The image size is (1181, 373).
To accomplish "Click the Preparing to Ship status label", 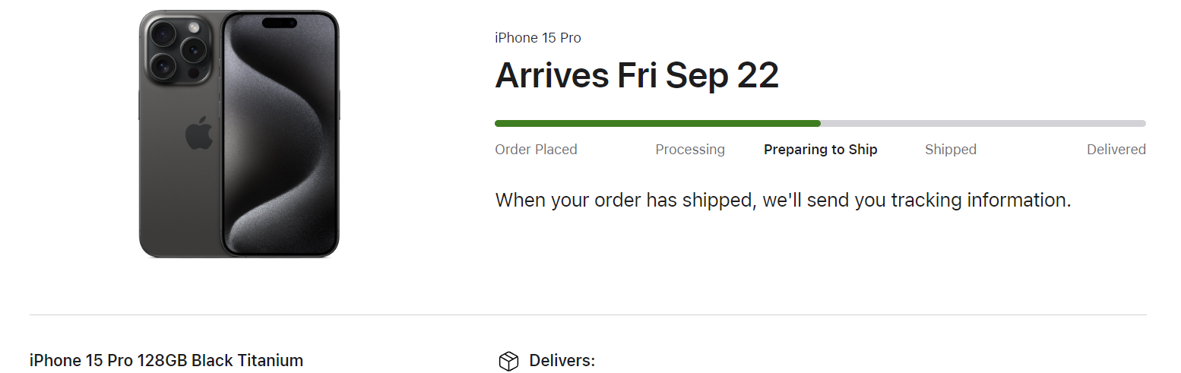I will (x=820, y=150).
